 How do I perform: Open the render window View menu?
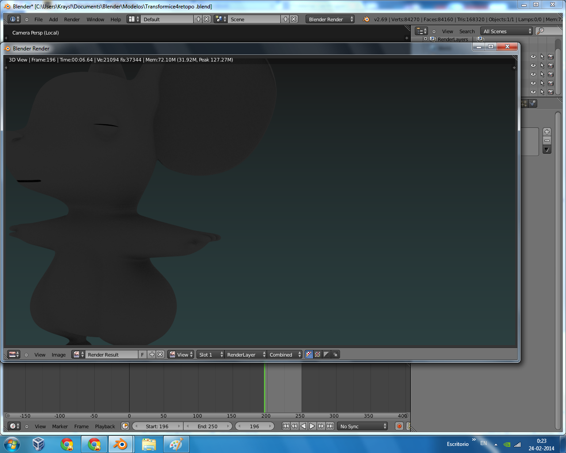40,355
